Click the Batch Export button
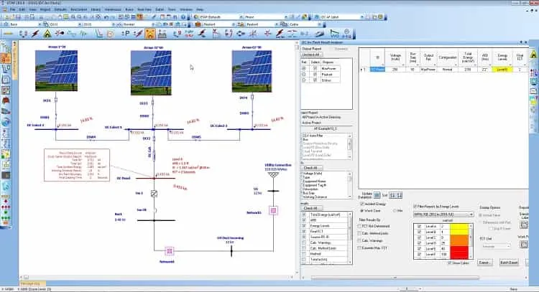The image size is (539, 292). click(509, 263)
